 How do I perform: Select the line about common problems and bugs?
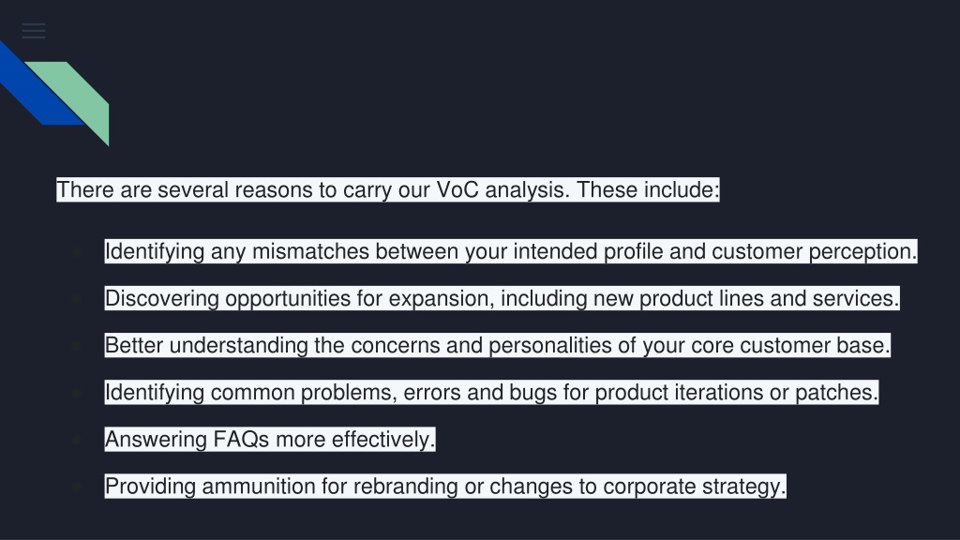[491, 393]
